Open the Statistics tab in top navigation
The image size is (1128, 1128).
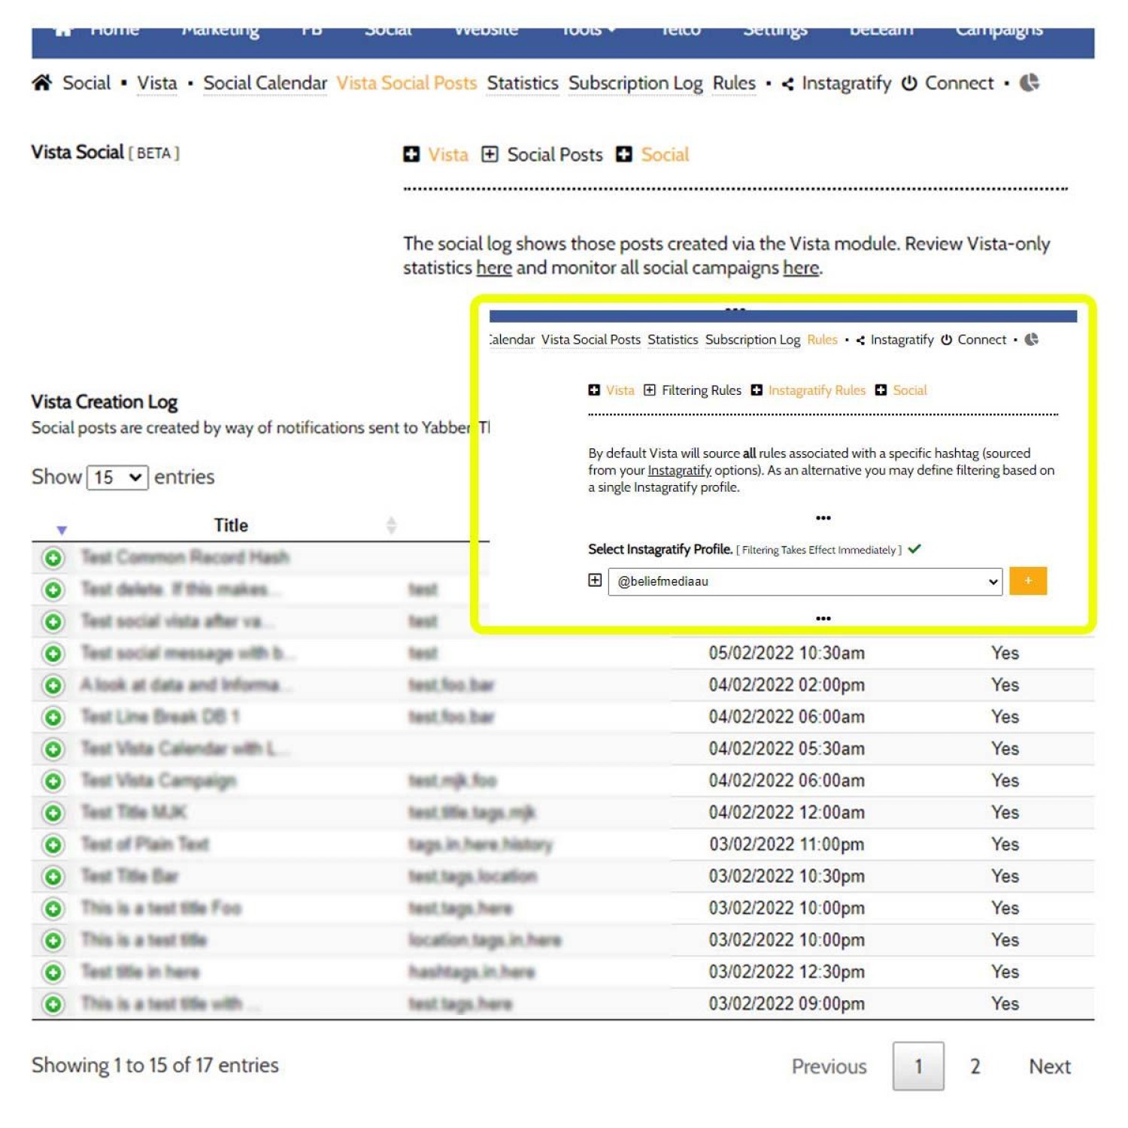522,83
